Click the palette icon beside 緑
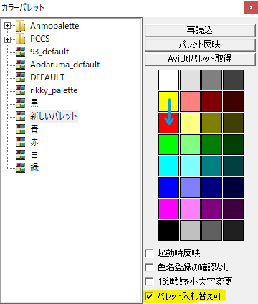This screenshot has height=304, width=258. (x=21, y=168)
